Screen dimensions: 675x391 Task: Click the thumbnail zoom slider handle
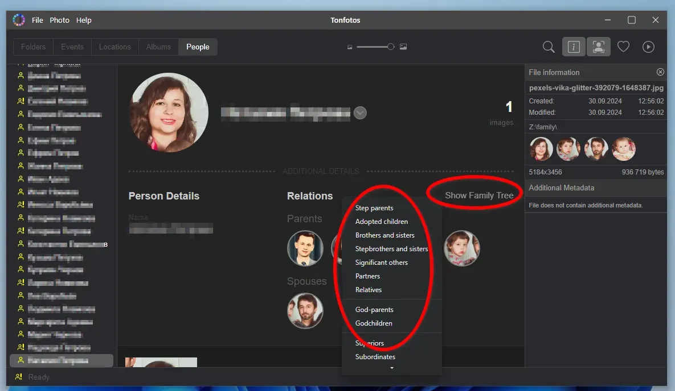390,47
